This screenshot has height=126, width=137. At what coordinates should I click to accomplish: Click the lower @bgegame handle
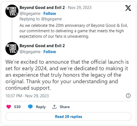(30, 52)
